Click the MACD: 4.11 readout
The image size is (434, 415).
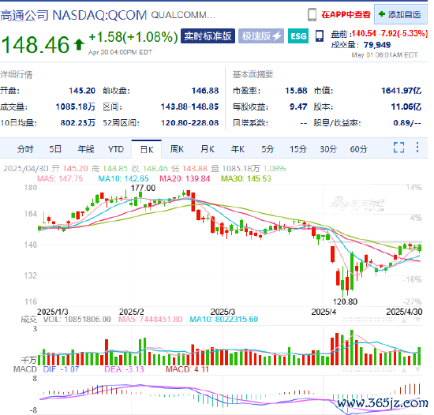click(x=187, y=369)
